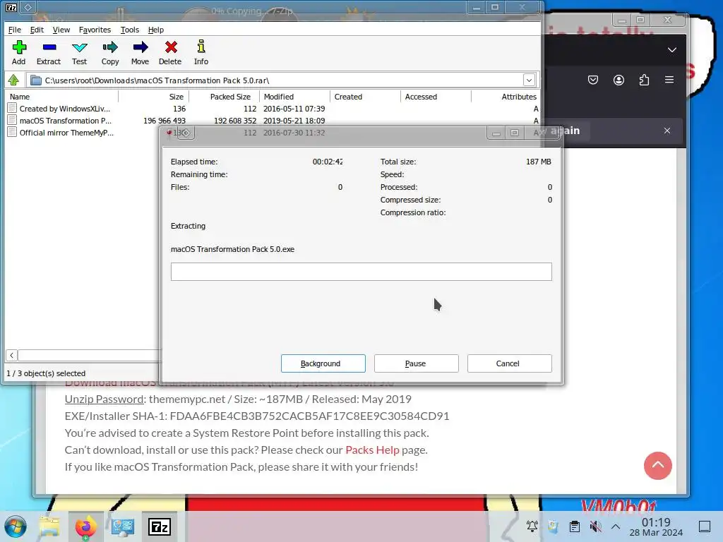Select the 'macOS Transformation P...' file row
This screenshot has width=723, height=542.
click(x=272, y=121)
